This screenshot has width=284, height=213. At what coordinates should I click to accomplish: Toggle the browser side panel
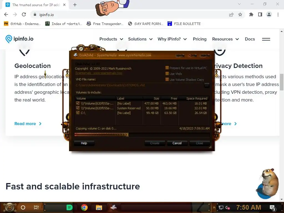coord(260,14)
